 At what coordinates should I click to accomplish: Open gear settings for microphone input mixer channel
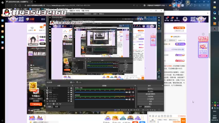click(x=133, y=92)
